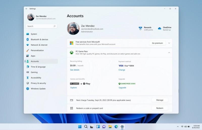Click the Personalization paintbrush icon
The image size is (202, 130).
28,50
